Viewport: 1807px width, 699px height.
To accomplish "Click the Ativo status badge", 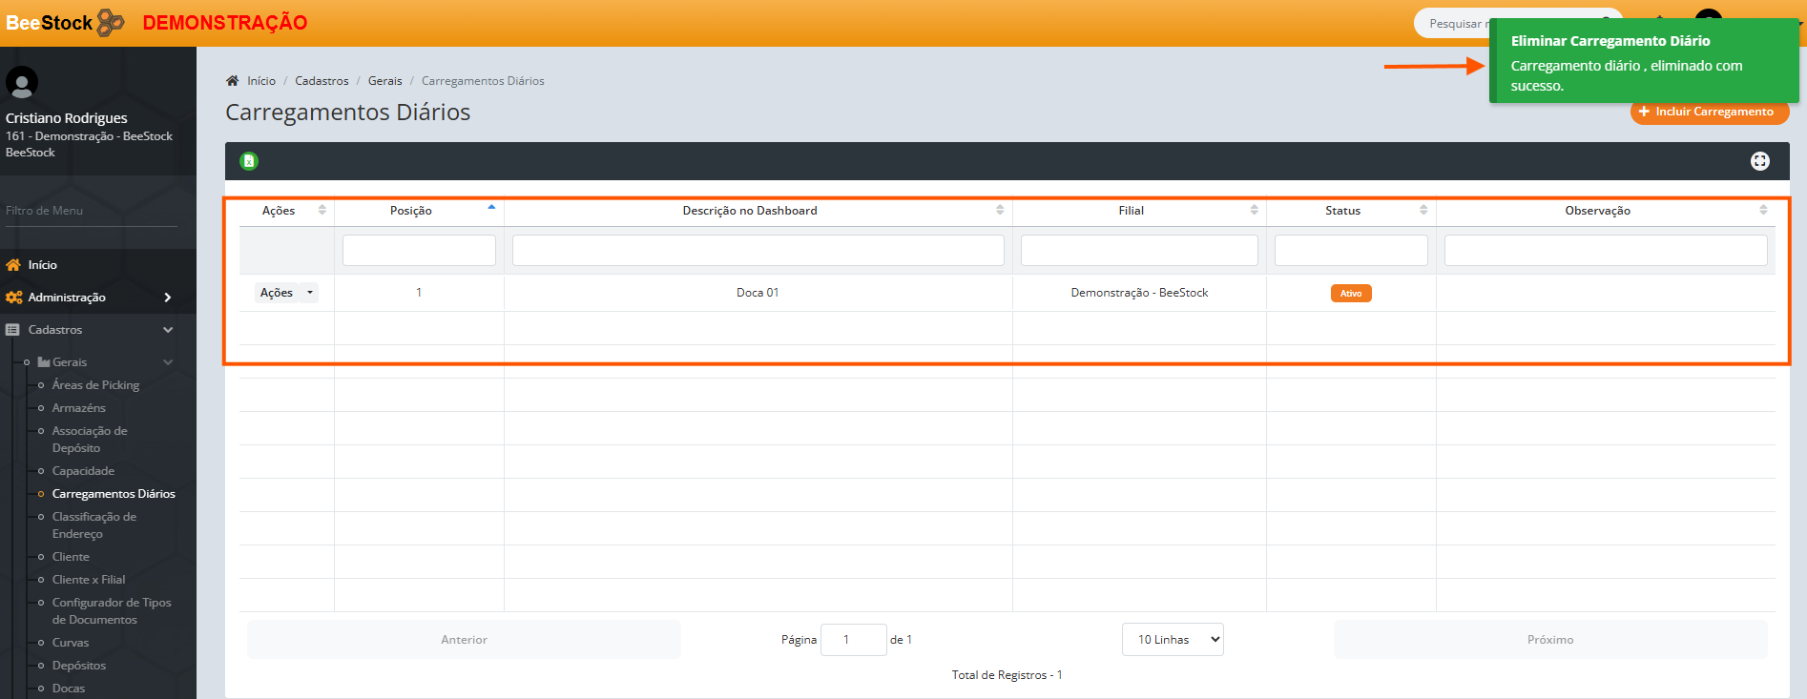I will click(1350, 294).
